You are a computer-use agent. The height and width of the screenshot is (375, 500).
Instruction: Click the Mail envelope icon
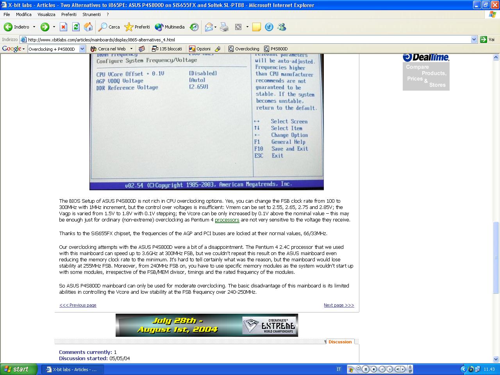[209, 27]
